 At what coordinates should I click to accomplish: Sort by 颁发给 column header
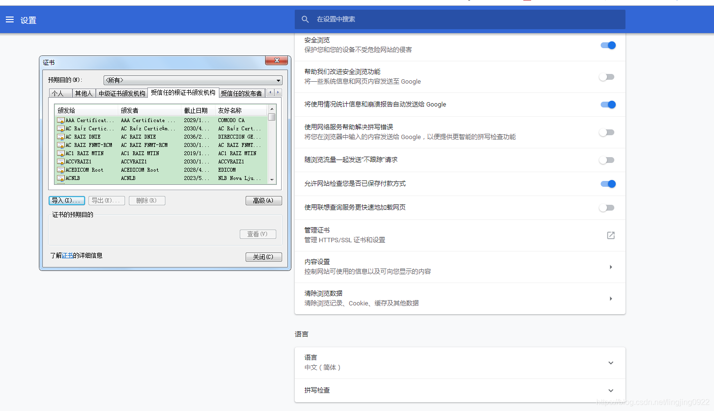click(86, 110)
